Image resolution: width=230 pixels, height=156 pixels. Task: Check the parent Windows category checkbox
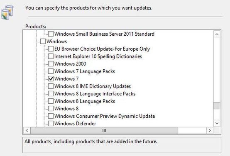pos(43,41)
